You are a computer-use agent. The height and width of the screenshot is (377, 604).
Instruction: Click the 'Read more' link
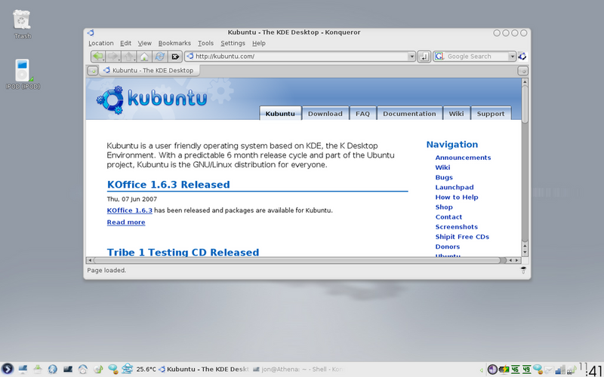(126, 222)
